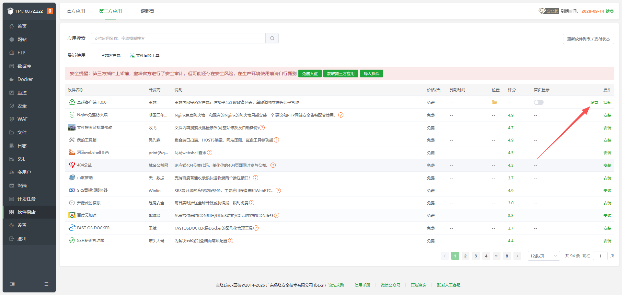Viewport: 622px width, 295px height.
Task: Click the 404公益 heart icon
Action: 72,165
